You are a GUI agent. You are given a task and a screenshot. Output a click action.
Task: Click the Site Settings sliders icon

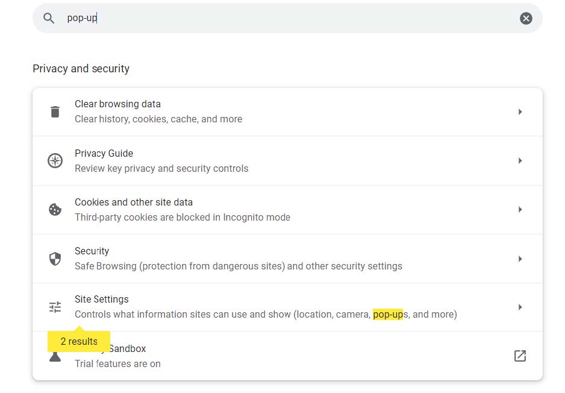pos(55,307)
